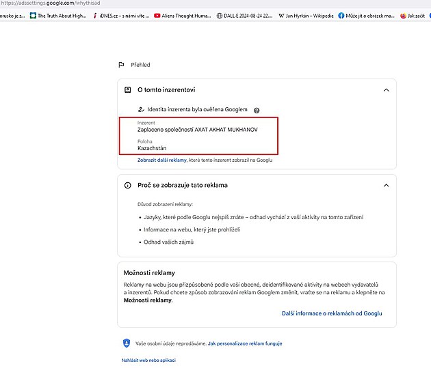Click the verified identity person icon
The width and height of the screenshot is (431, 368).
[141, 109]
